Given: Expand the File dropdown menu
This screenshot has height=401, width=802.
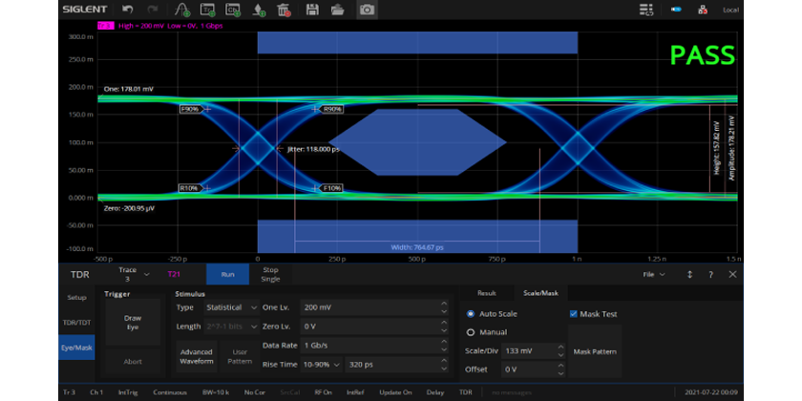Looking at the screenshot, I should [653, 274].
